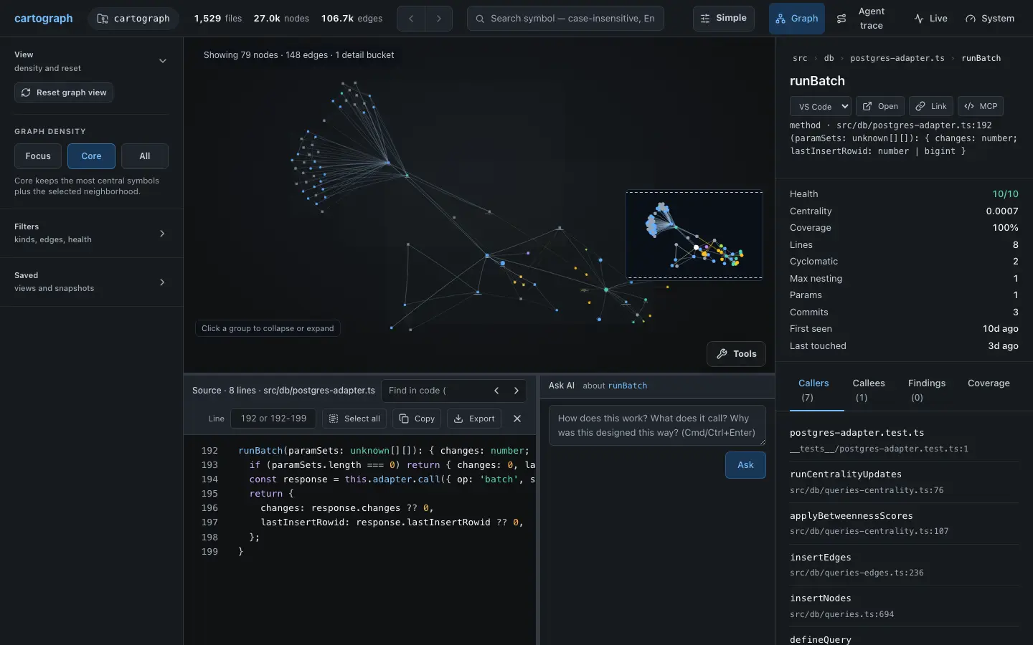The image size is (1033, 645).
Task: Toggle Simple mode
Action: coord(723,19)
